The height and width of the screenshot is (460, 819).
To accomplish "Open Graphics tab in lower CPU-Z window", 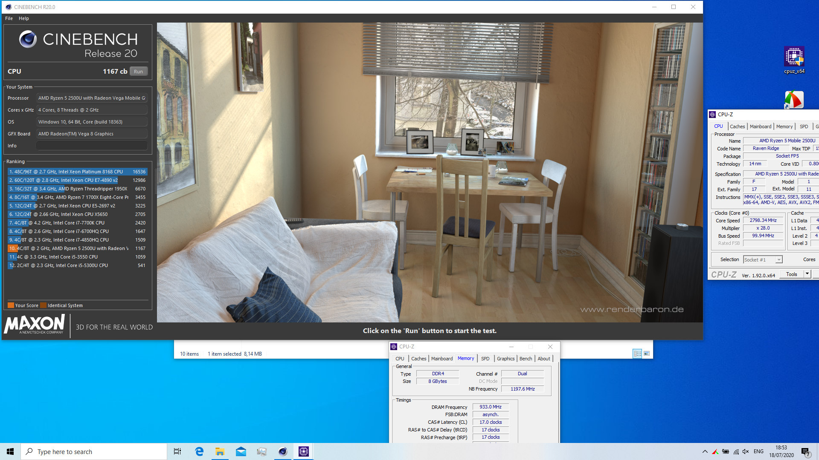I will pos(505,359).
